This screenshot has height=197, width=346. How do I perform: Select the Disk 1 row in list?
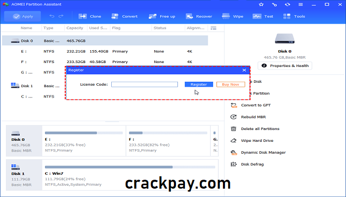point(34,86)
